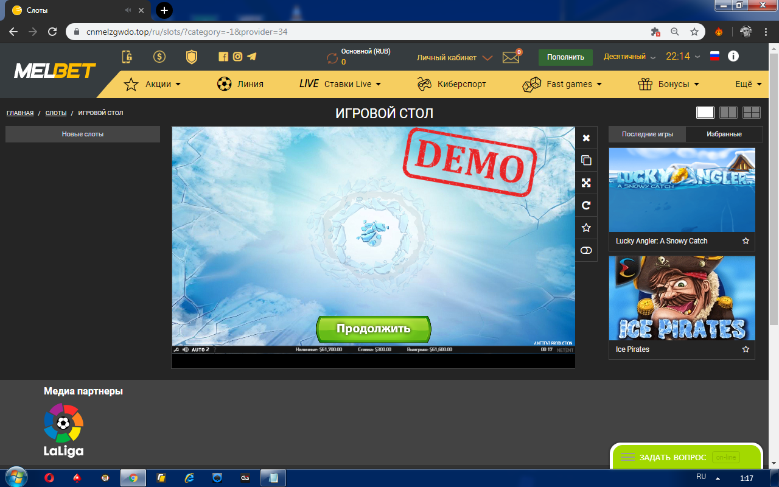Close the game with X icon
Viewport: 779px width, 487px height.
point(586,138)
